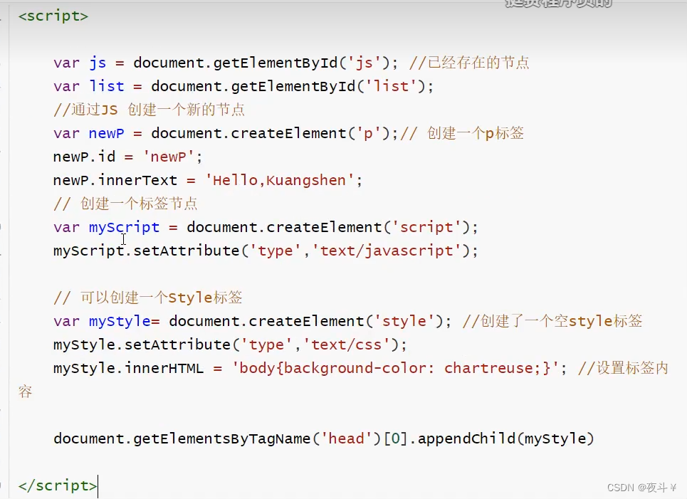Click getElementById on the var list line
The height and width of the screenshot is (499, 687).
point(293,86)
